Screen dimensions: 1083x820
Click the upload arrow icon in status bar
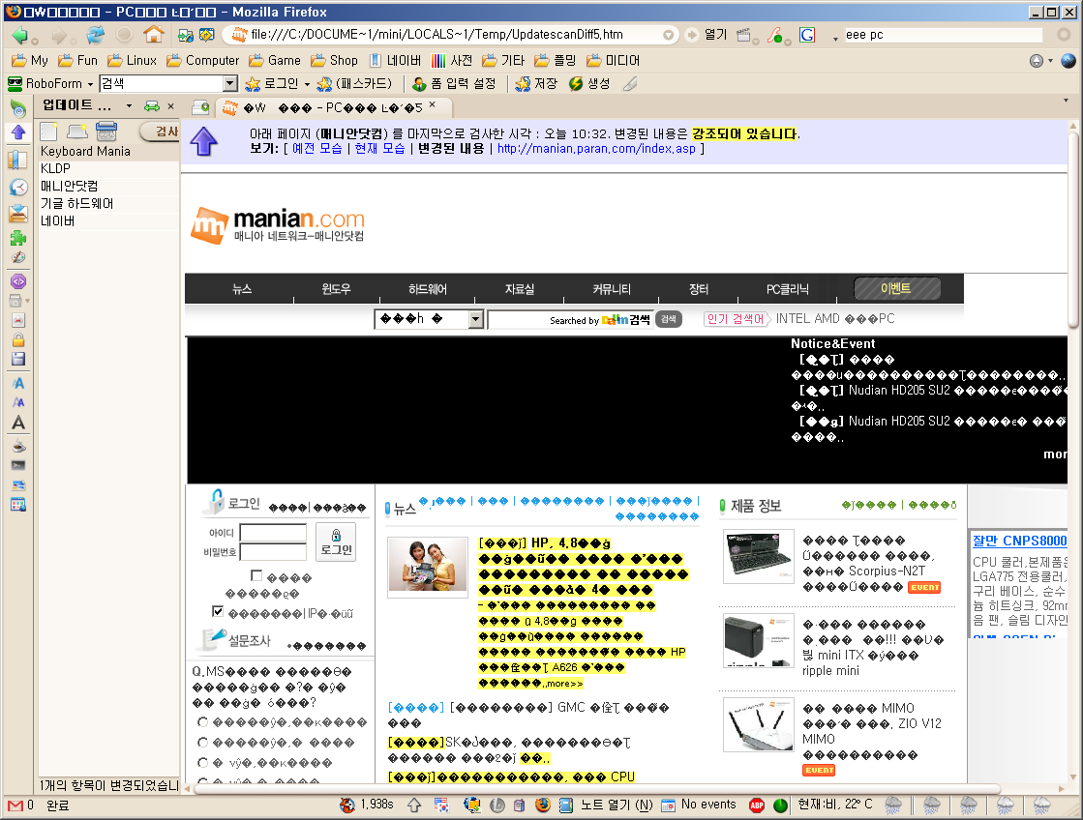click(414, 805)
